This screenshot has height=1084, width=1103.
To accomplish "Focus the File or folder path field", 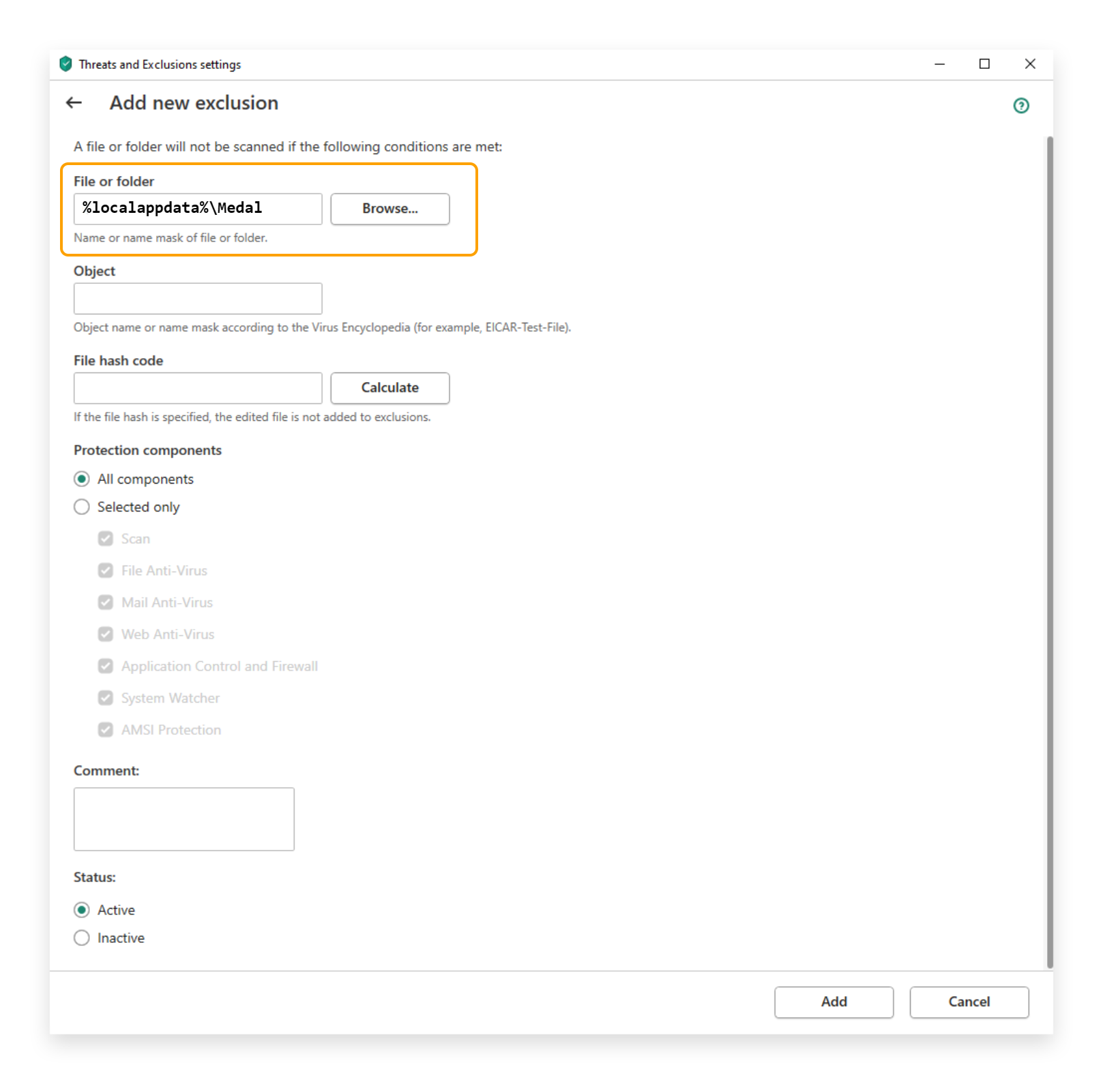I will (198, 209).
